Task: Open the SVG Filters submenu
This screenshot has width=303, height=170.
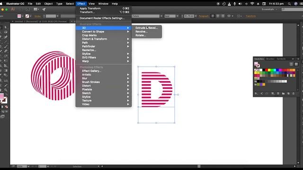Action: point(104,58)
